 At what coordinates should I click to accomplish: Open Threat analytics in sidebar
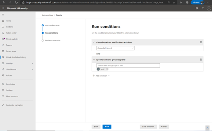tap(12, 39)
